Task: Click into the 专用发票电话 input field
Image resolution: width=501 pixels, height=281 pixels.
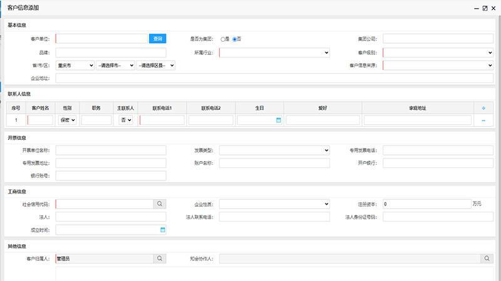Action: [438, 150]
